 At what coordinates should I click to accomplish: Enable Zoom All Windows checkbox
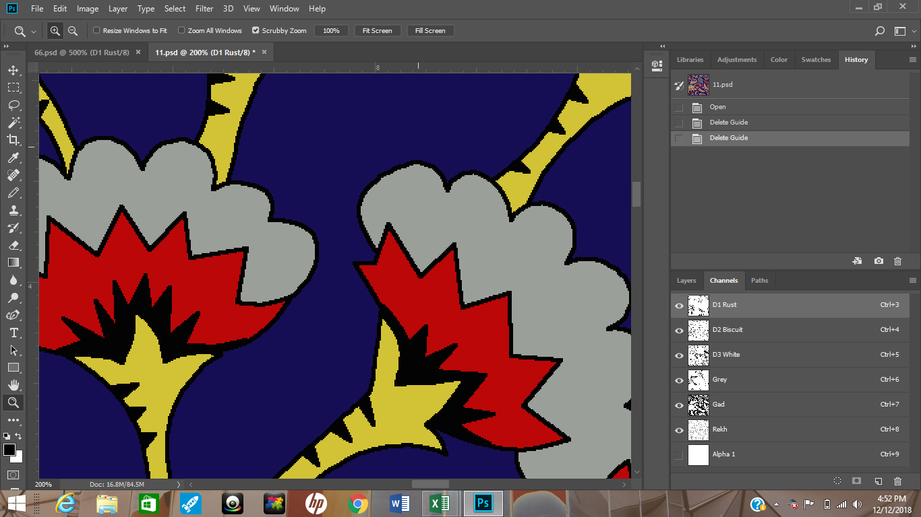click(x=181, y=30)
